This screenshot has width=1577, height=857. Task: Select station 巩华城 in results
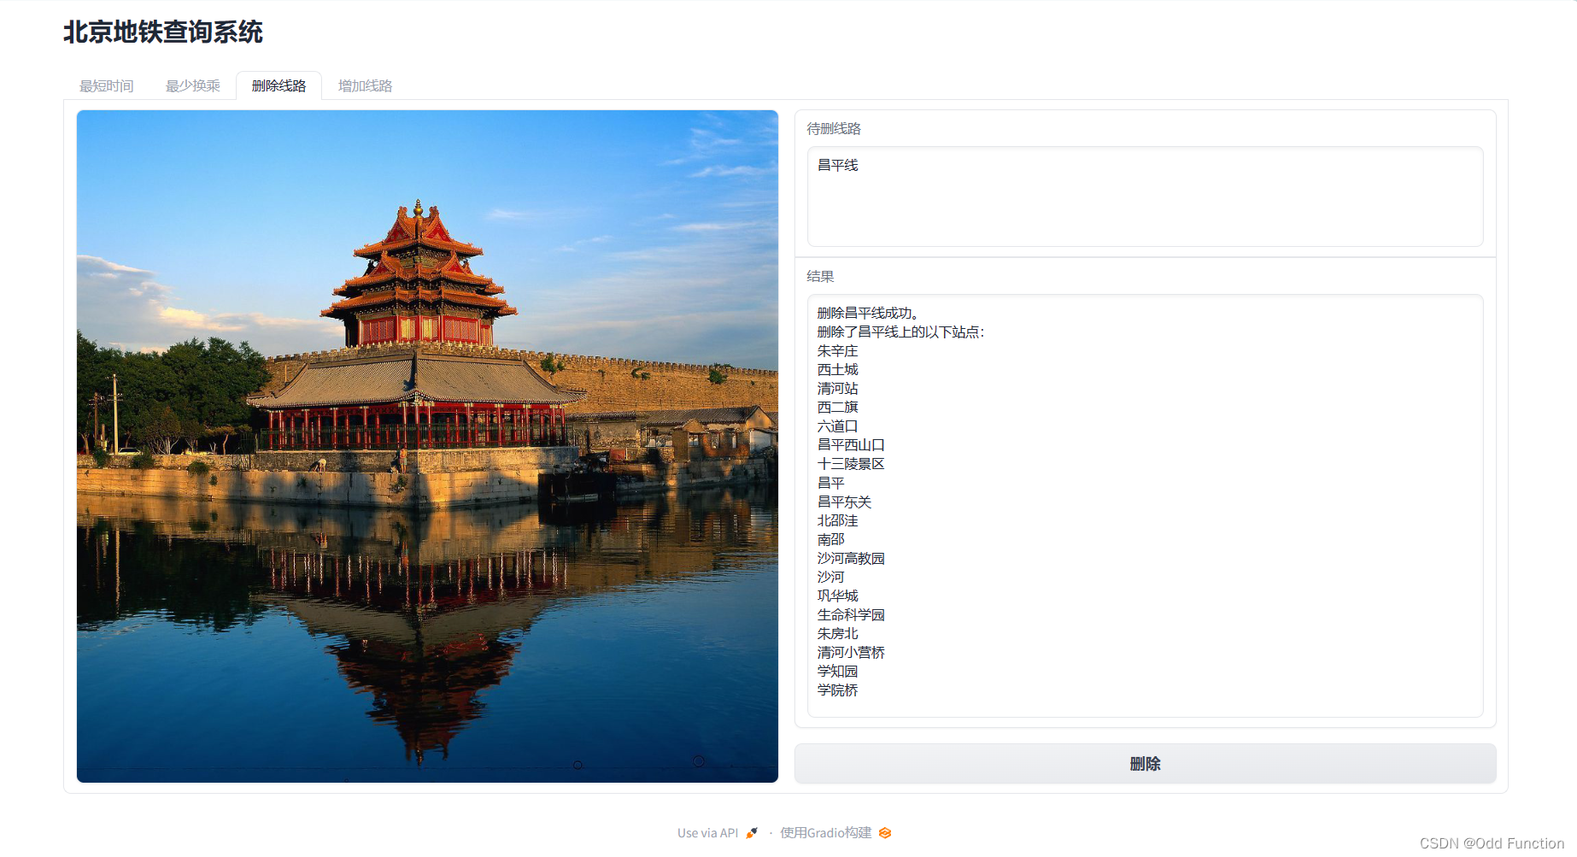tap(837, 596)
